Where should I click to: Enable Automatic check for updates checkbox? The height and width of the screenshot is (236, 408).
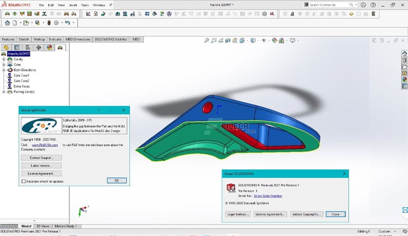tap(23, 181)
